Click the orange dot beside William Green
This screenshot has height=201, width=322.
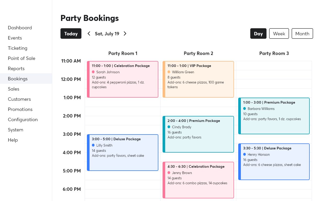click(169, 72)
